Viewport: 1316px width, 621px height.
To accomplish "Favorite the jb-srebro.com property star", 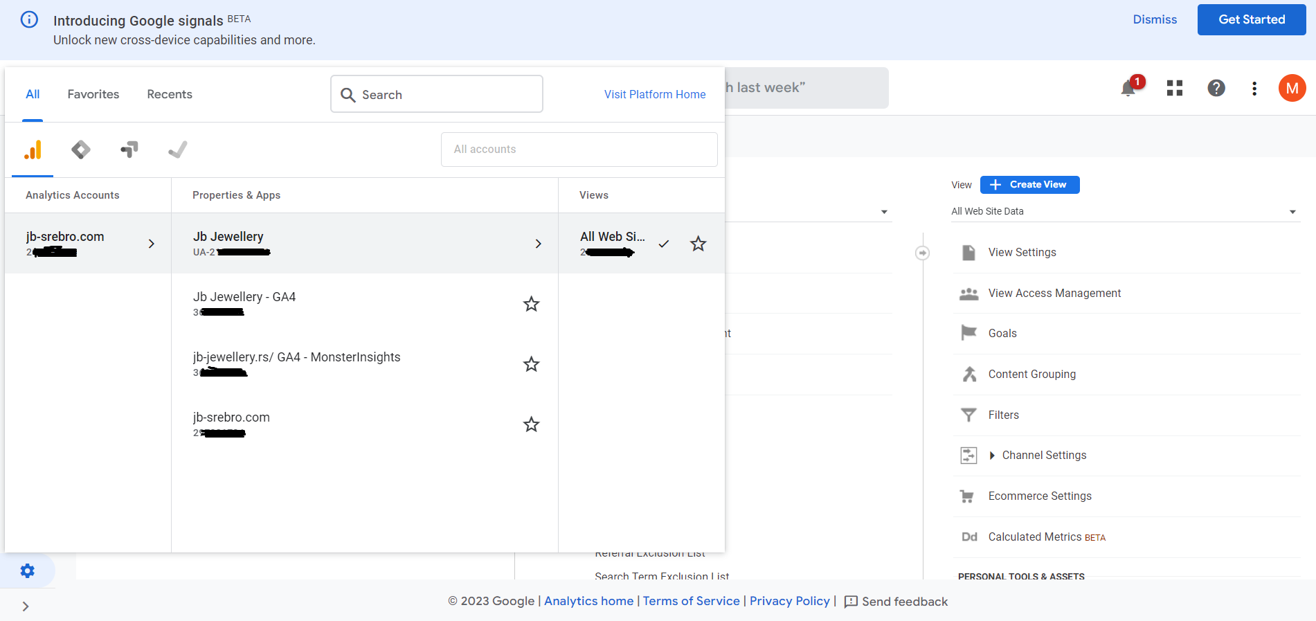I will 531,424.
